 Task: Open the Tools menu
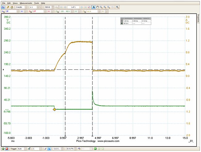[36, 3]
